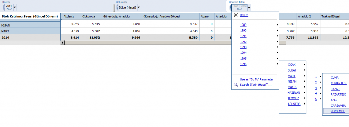Choose year 1994 in the filter menu
Image resolution: width=349 pixels, height=127 pixels.
(x=243, y=53)
